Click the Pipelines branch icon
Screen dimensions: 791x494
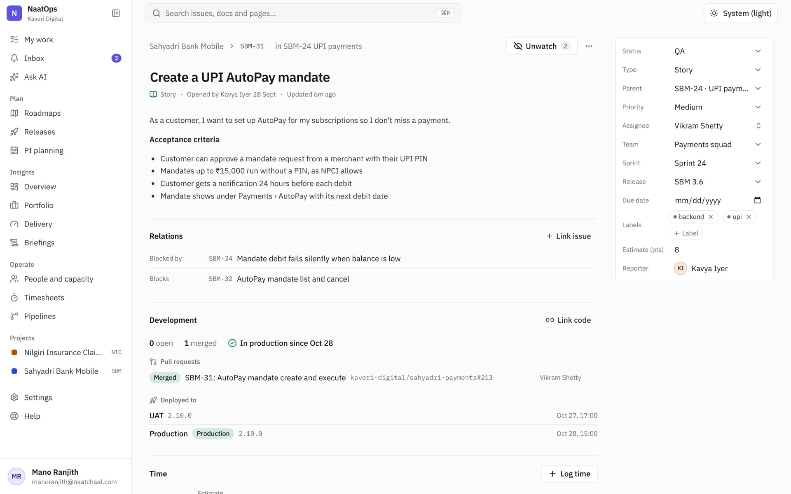coord(14,316)
